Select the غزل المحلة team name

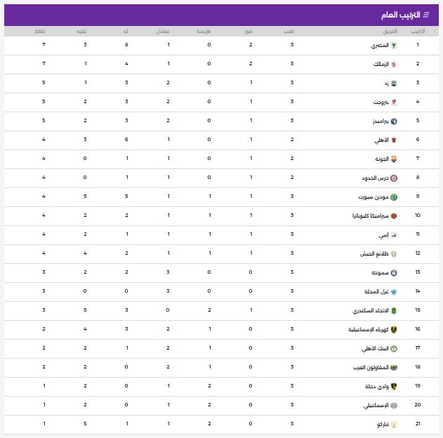coord(376,292)
